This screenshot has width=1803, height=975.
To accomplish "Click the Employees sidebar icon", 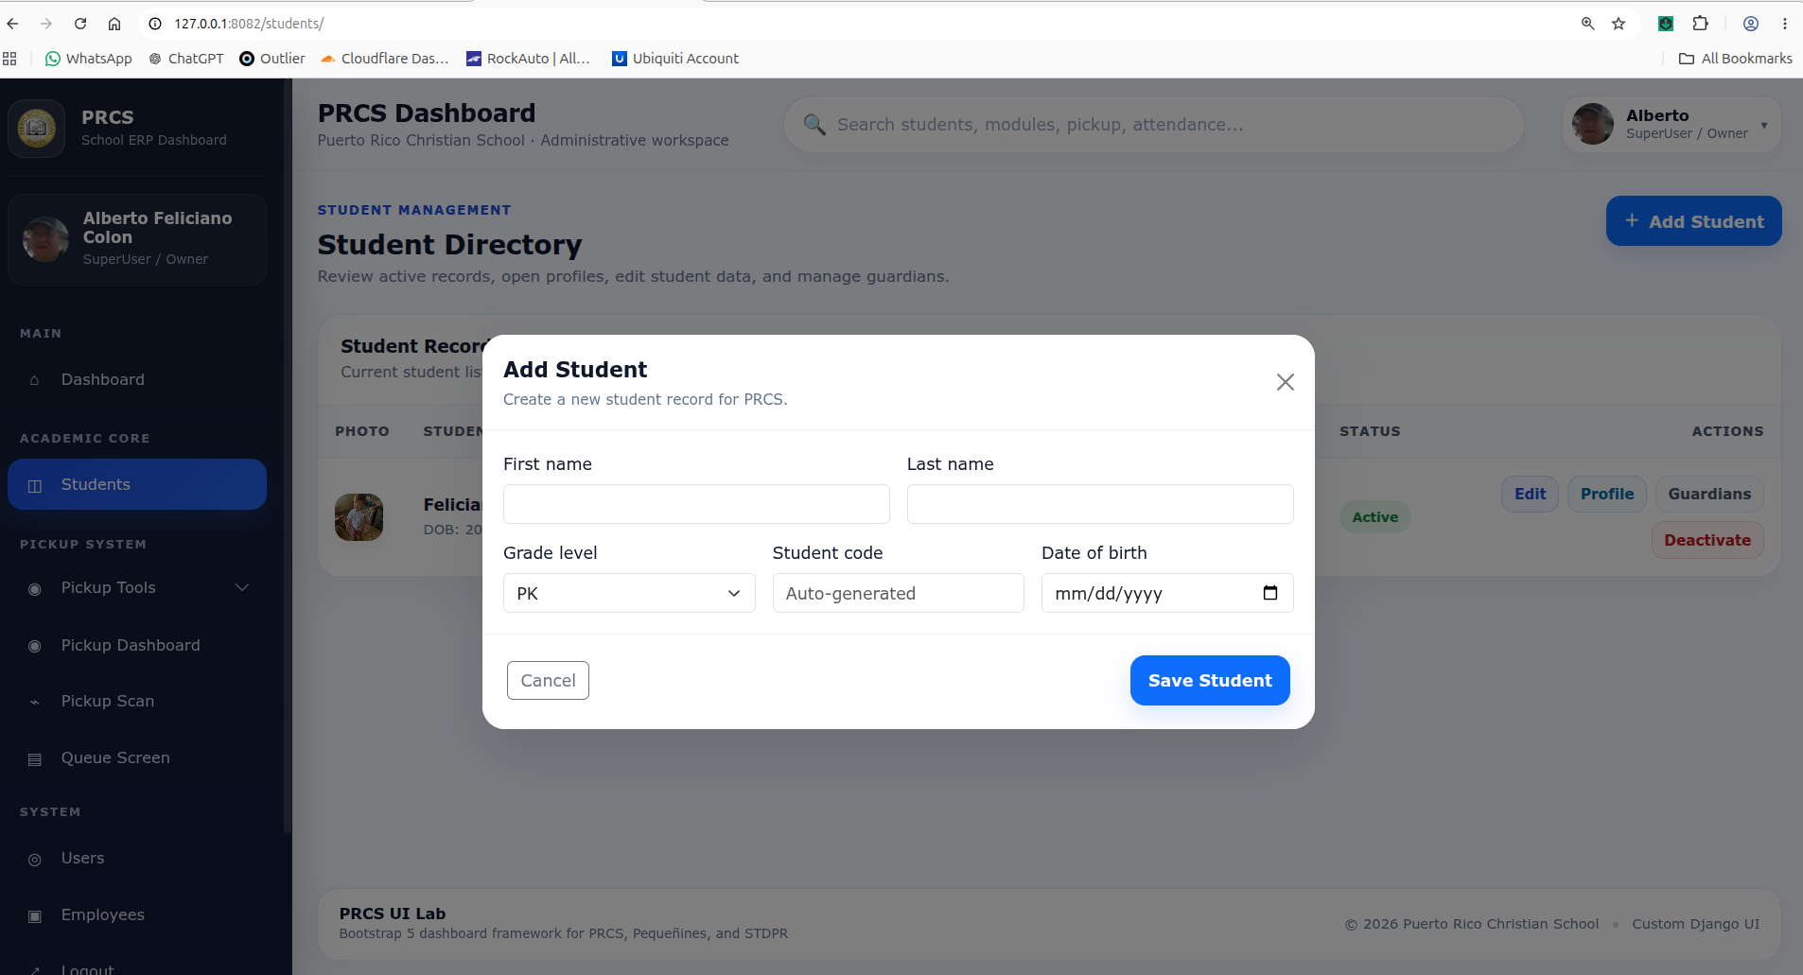I will pos(35,915).
